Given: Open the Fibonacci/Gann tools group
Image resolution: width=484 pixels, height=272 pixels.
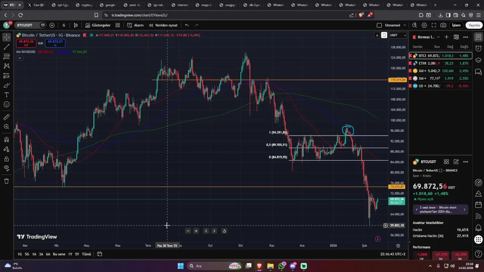Looking at the screenshot, I should tap(6, 56).
